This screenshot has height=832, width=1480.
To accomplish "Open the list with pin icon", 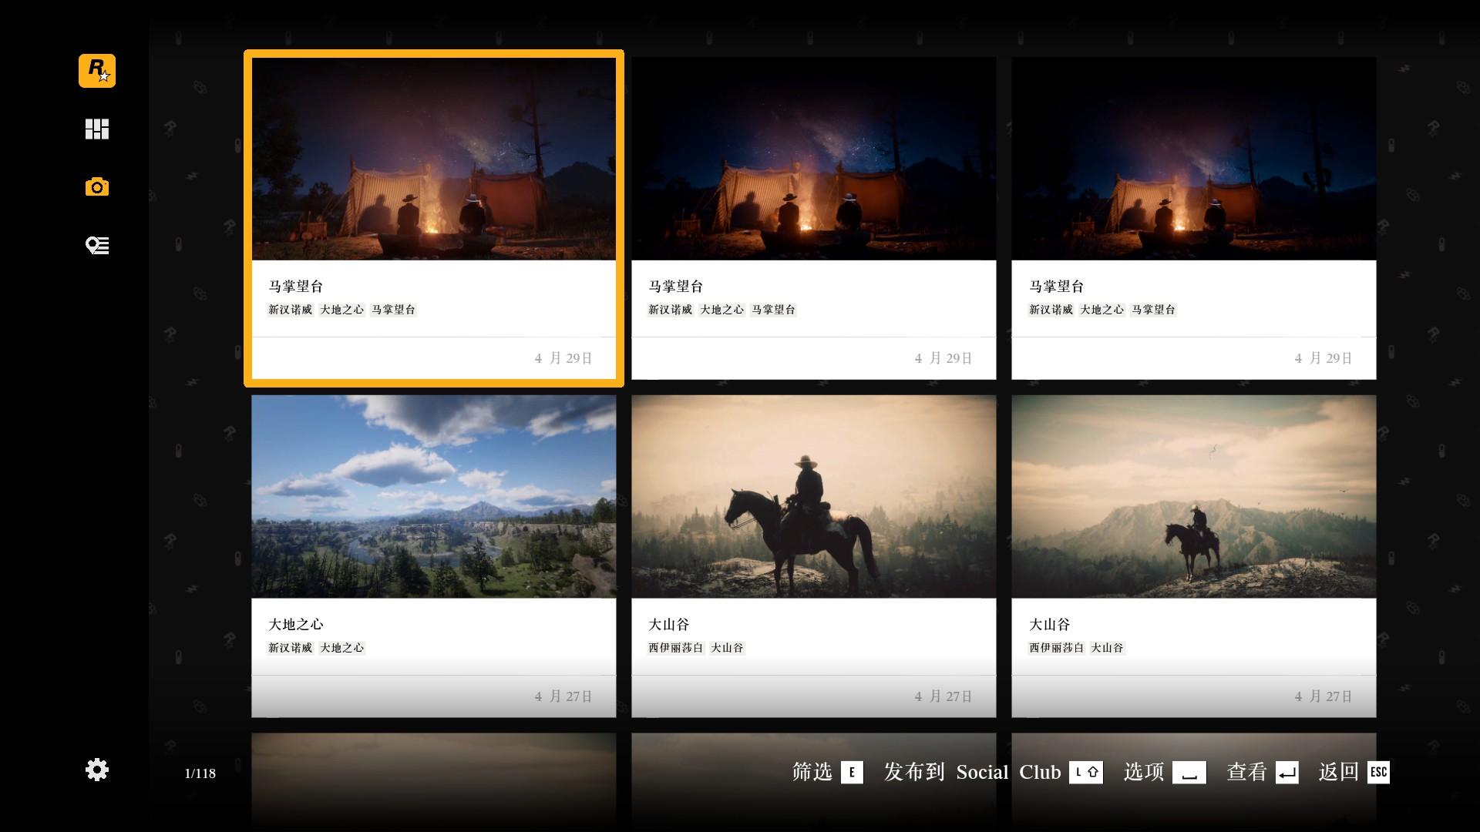I will (x=97, y=246).
